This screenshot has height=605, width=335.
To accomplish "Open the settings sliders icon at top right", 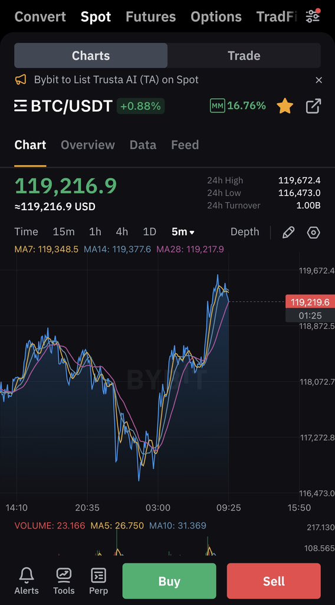I will (313, 16).
